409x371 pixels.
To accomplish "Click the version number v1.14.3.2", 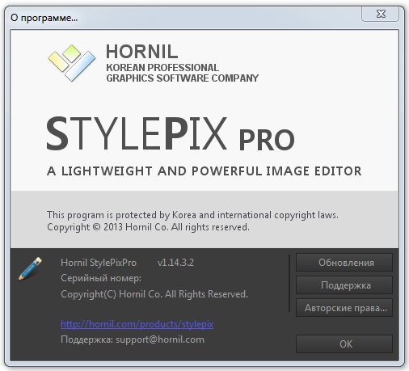I will (175, 263).
